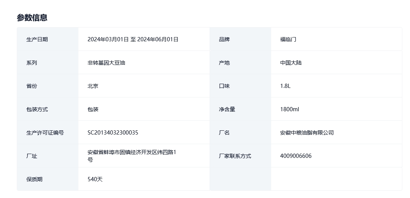Viewport: 410px width, 198px height.
Task: Select the 系列 label cell
Action: pyautogui.click(x=47, y=62)
